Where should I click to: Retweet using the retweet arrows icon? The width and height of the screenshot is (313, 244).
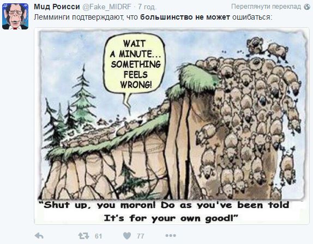tap(83, 236)
